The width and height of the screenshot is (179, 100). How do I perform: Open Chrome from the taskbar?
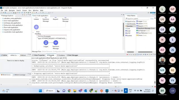(x=69, y=91)
